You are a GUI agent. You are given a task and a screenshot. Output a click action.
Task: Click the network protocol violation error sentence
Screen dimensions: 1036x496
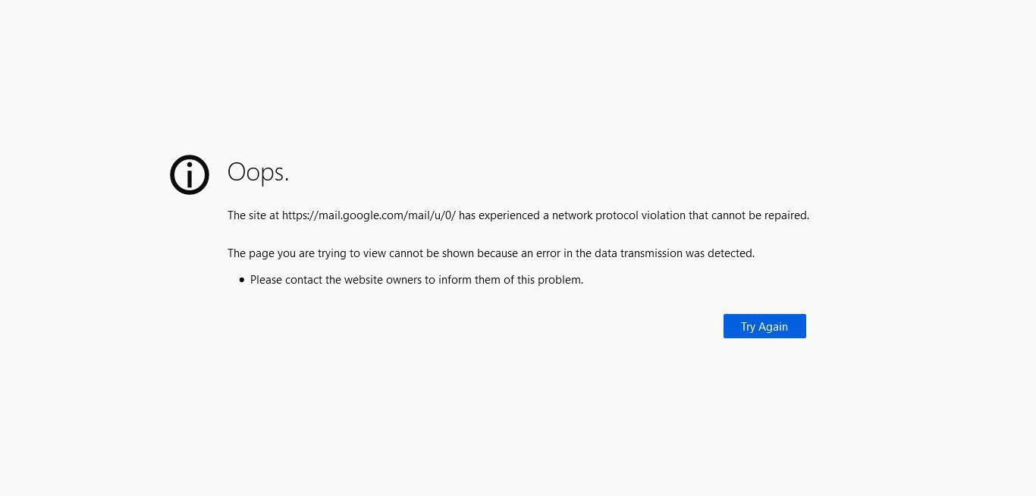[518, 215]
